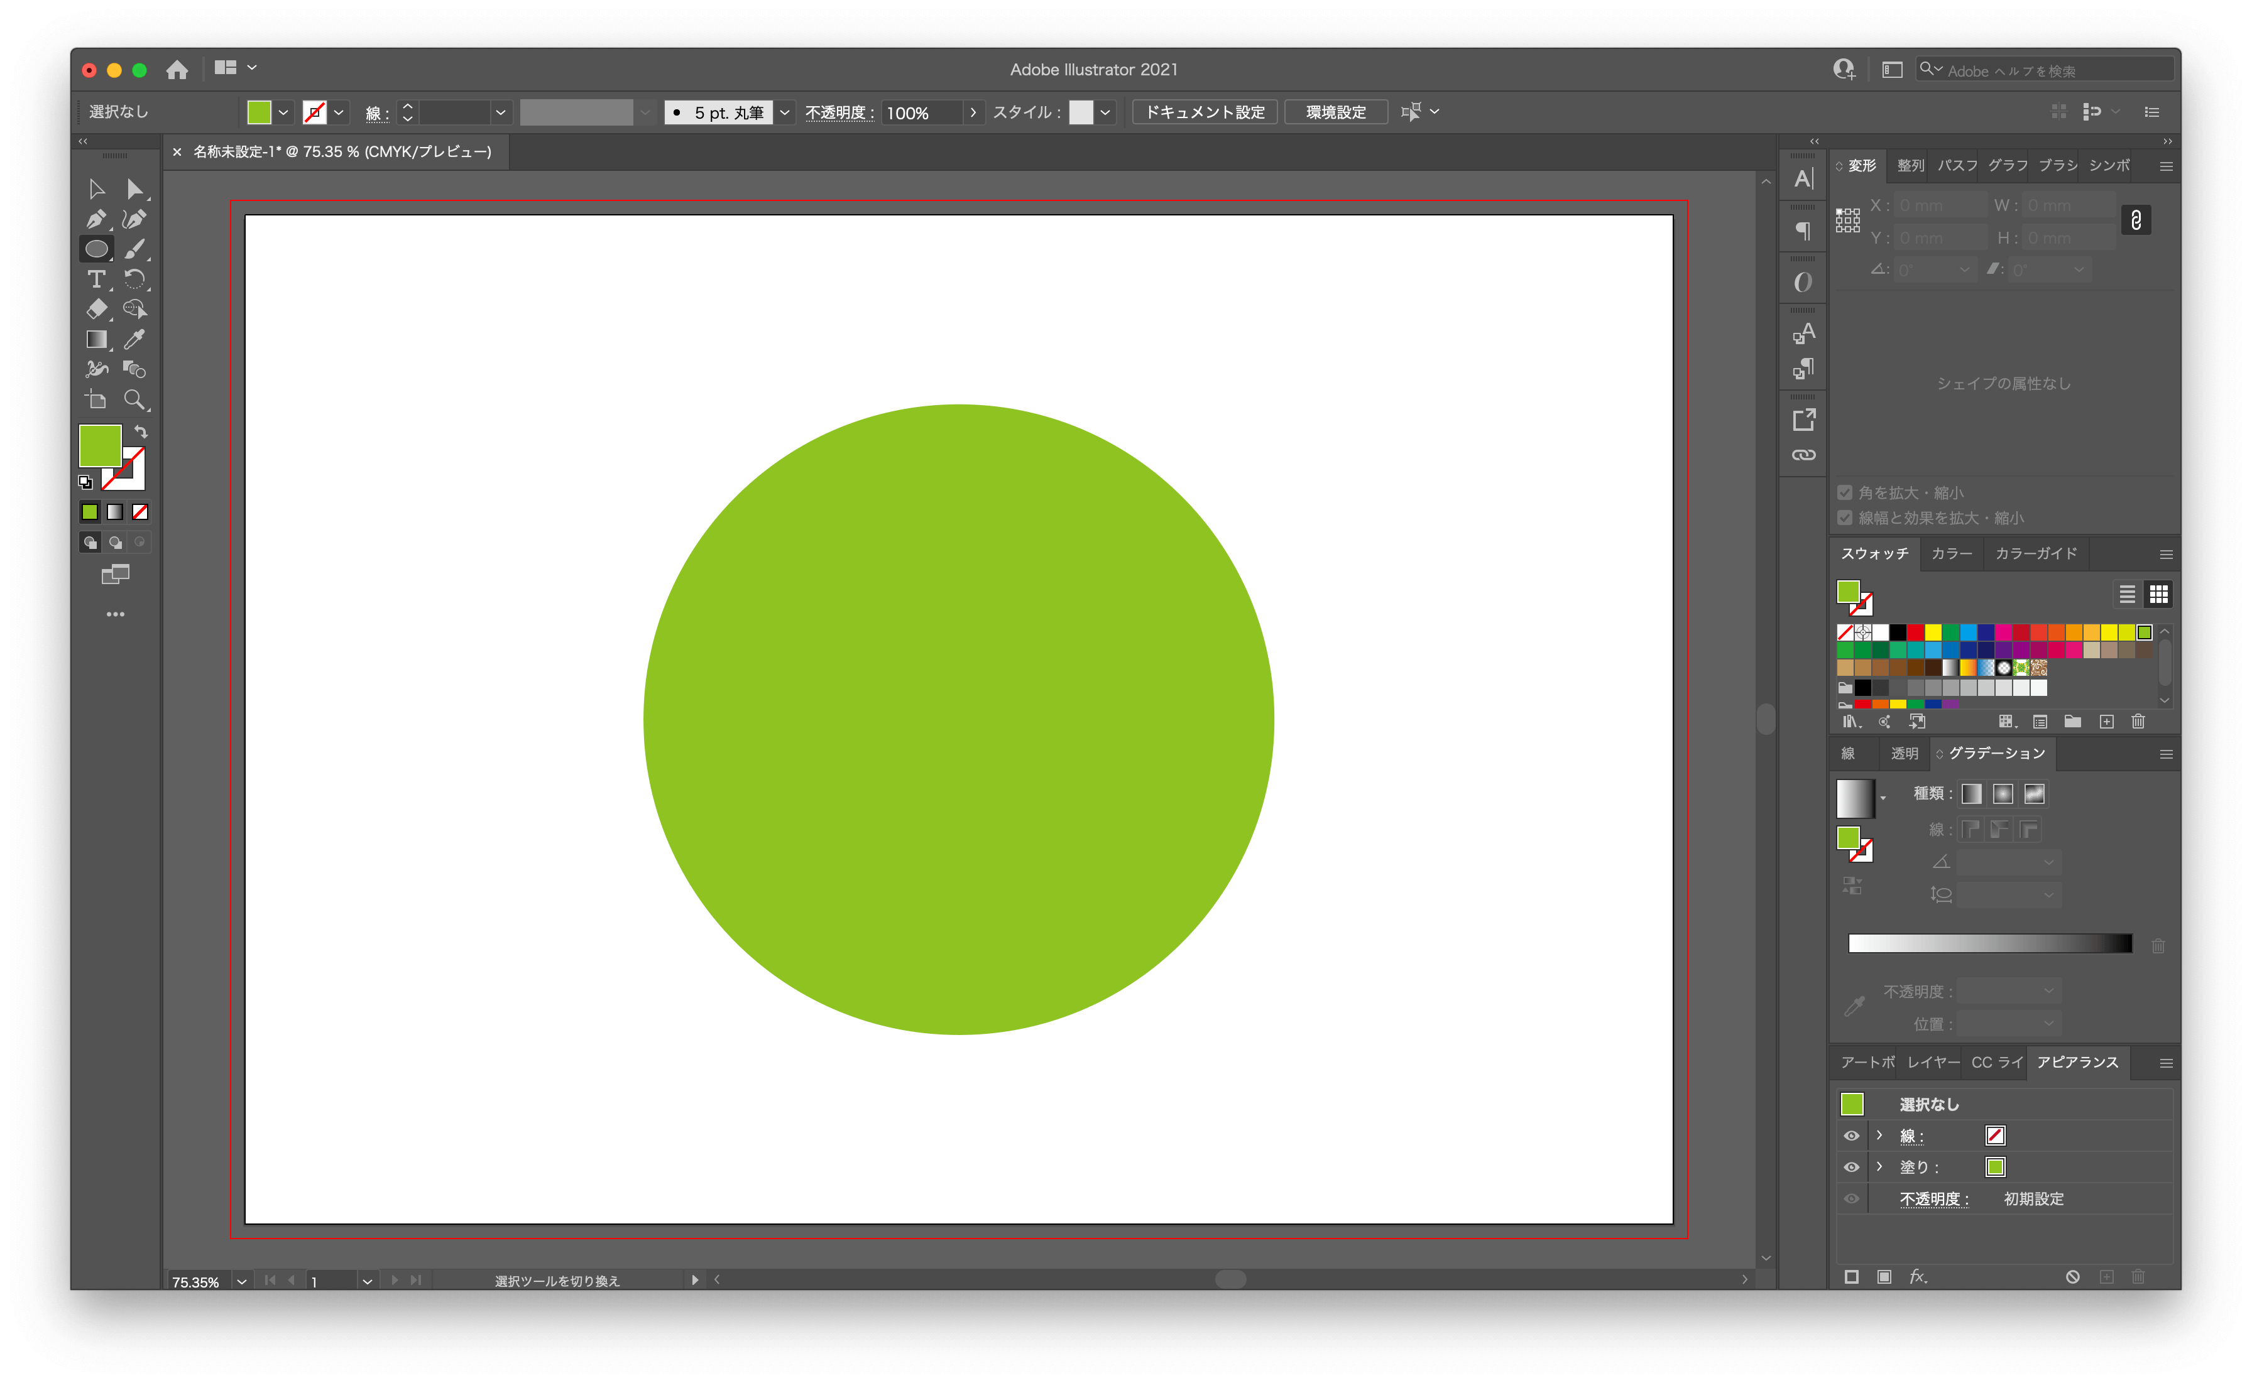This screenshot has width=2252, height=1383.
Task: Select the Zoom tool magnifier
Action: click(136, 399)
